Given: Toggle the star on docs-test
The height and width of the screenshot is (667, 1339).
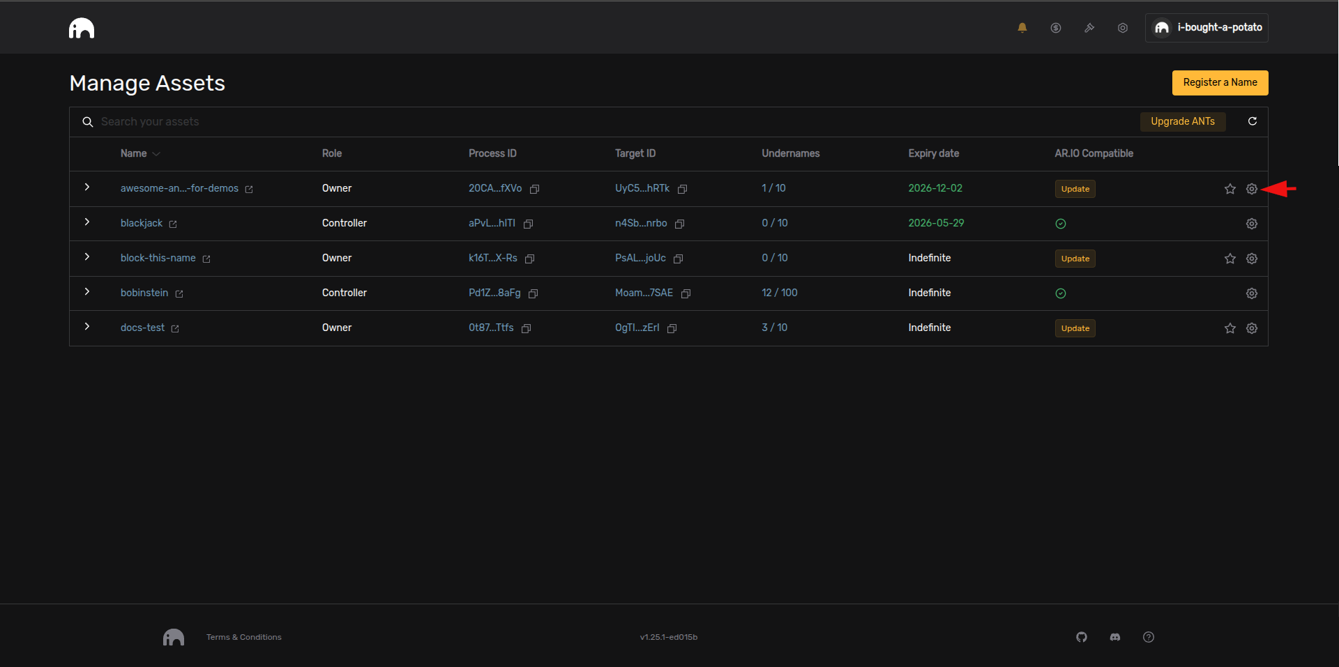Looking at the screenshot, I should [x=1230, y=328].
